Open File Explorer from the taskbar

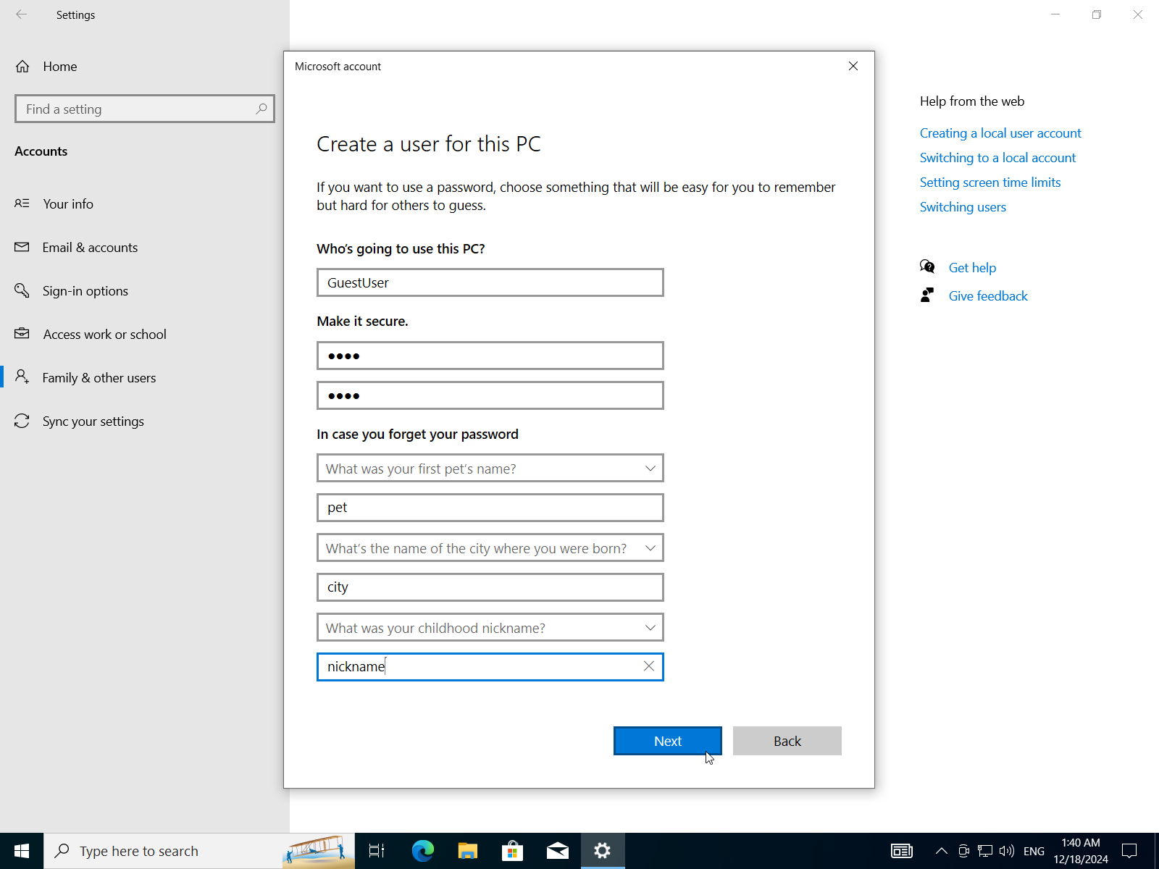467,851
